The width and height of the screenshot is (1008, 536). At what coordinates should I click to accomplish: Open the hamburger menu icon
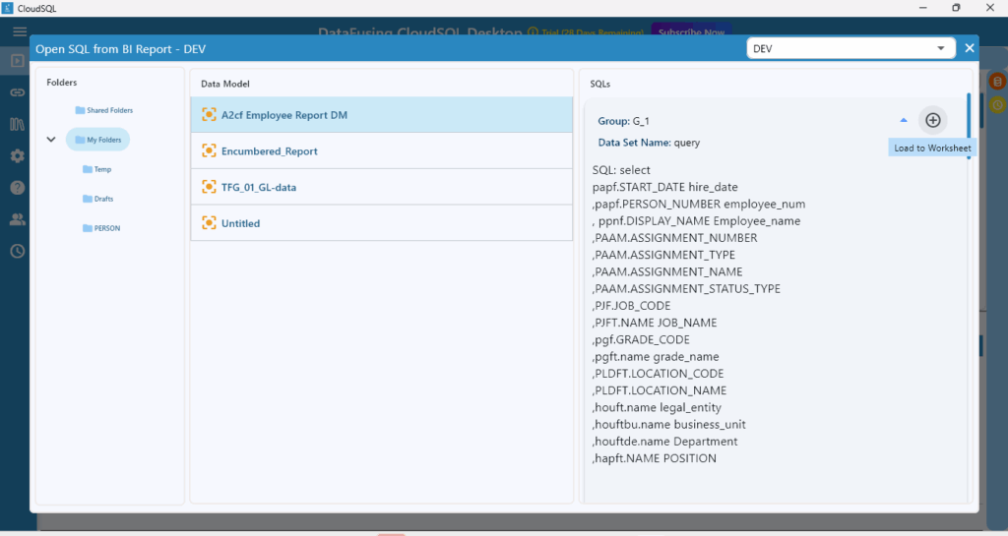pyautogui.click(x=20, y=31)
